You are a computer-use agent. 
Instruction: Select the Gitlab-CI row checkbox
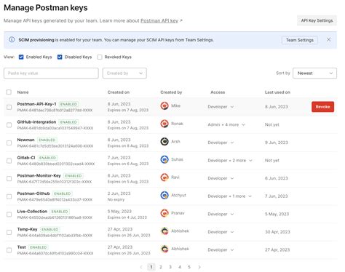[9, 161]
